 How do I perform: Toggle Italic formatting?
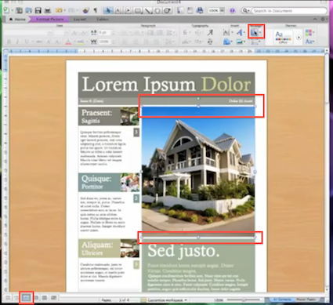click(17, 42)
